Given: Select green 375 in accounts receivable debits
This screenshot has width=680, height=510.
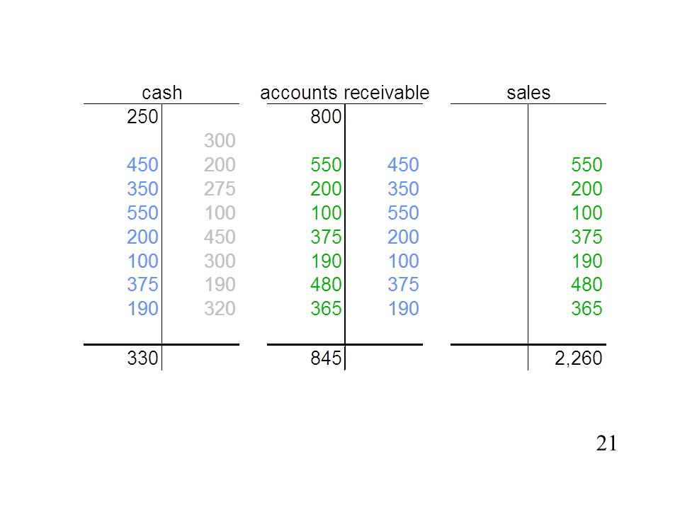Looking at the screenshot, I should click(326, 237).
